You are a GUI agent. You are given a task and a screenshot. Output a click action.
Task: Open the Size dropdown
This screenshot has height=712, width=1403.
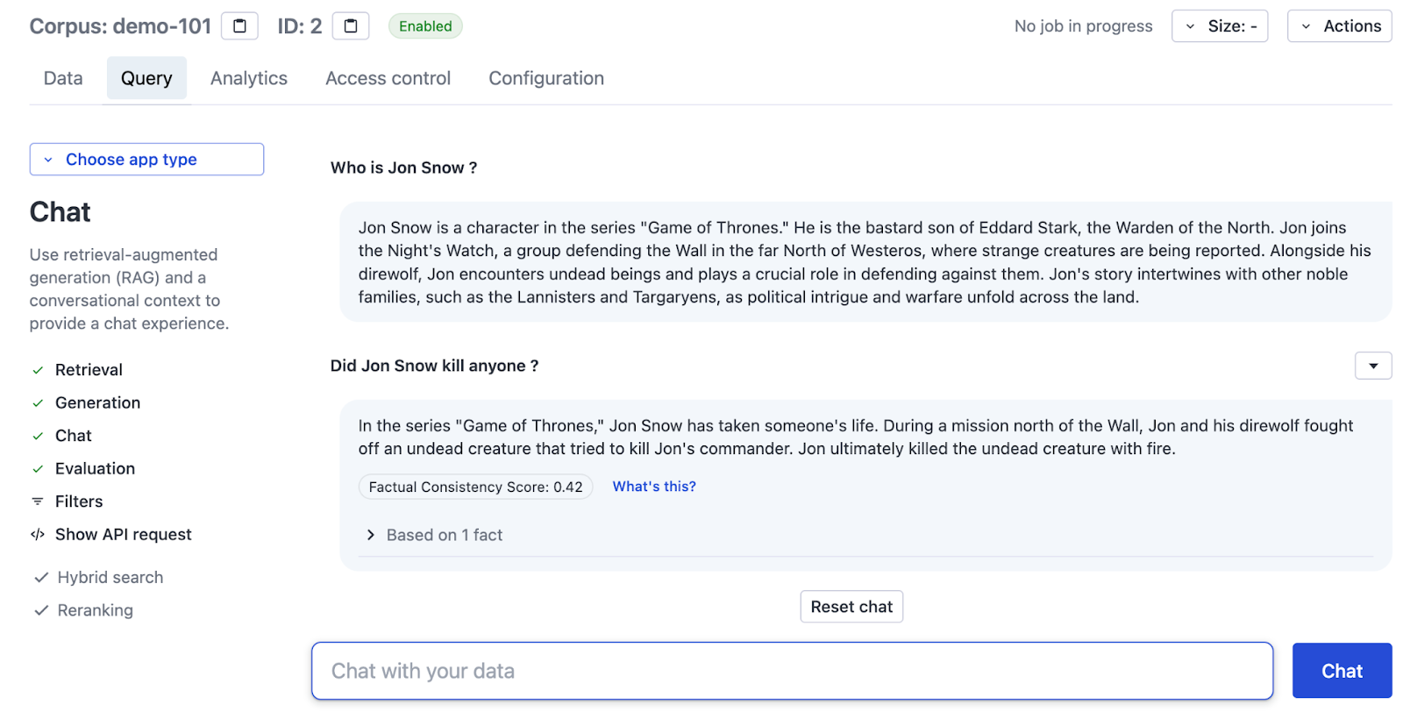[1220, 26]
